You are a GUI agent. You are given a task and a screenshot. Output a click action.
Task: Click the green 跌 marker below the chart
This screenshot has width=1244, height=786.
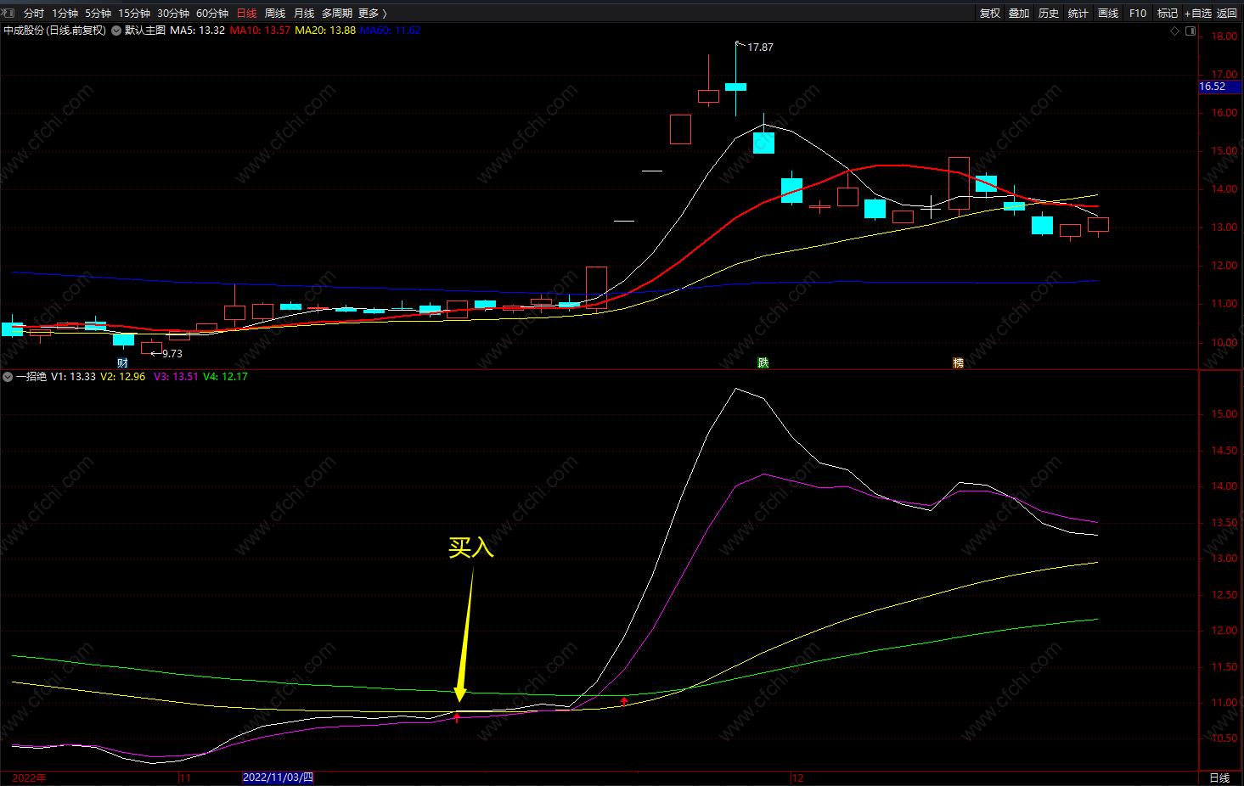[x=763, y=363]
